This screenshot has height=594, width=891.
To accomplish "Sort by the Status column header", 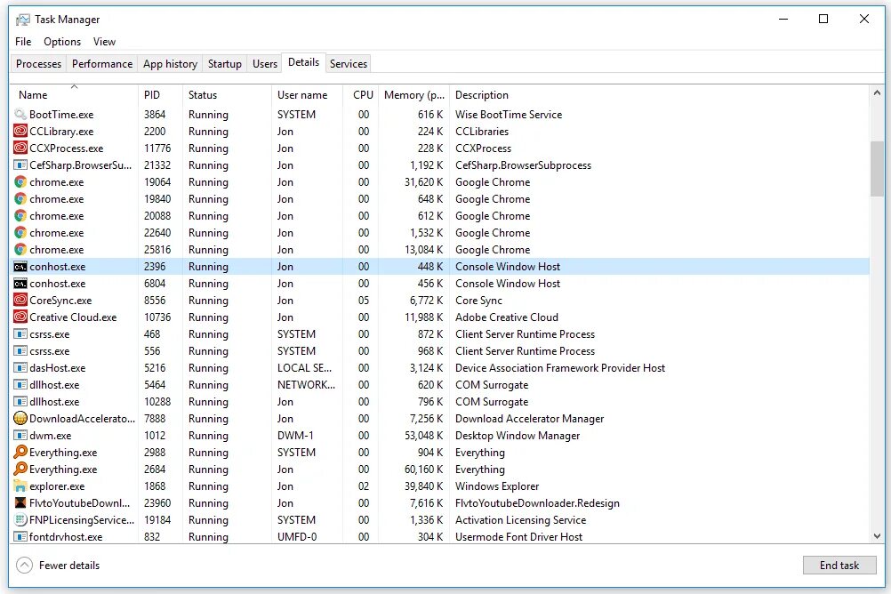I will (x=227, y=95).
